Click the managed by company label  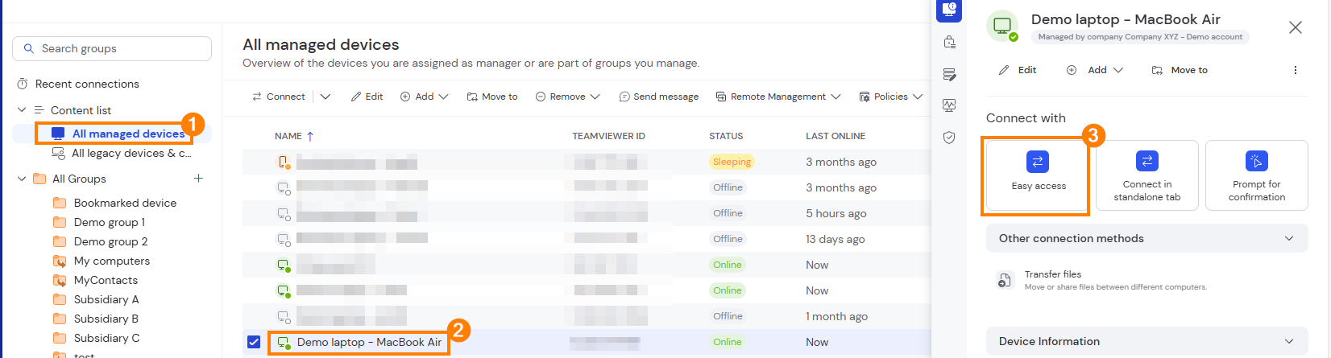coord(1140,37)
